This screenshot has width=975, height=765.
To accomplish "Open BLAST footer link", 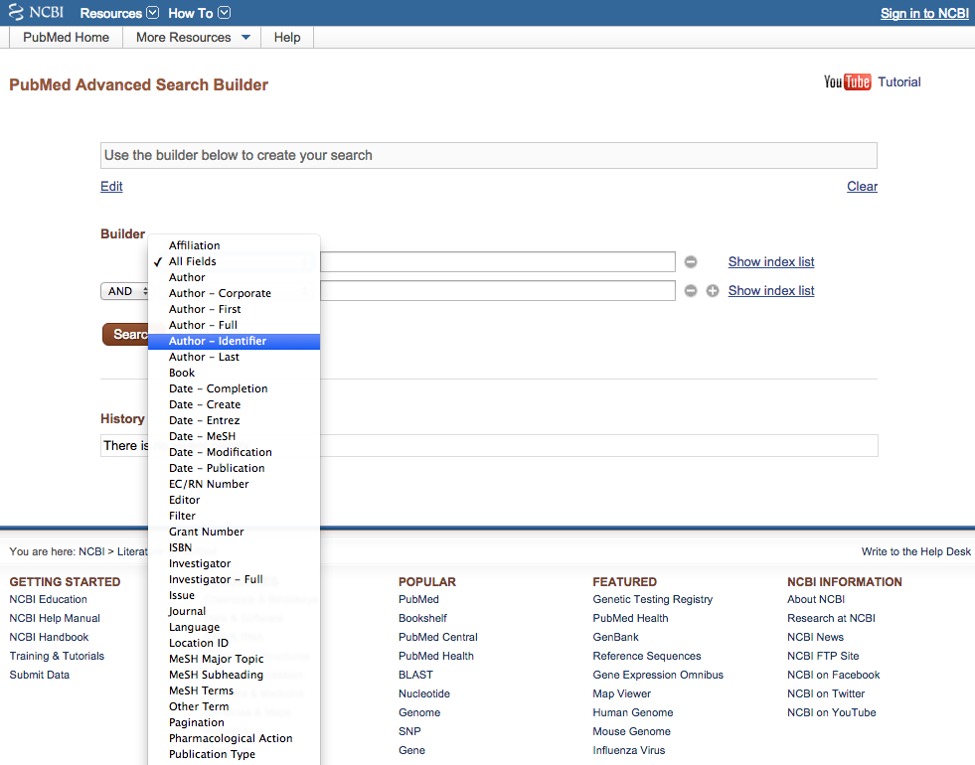I will point(415,675).
